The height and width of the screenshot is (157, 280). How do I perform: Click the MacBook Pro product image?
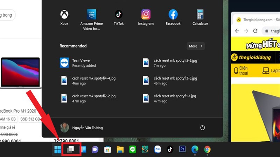21,73
